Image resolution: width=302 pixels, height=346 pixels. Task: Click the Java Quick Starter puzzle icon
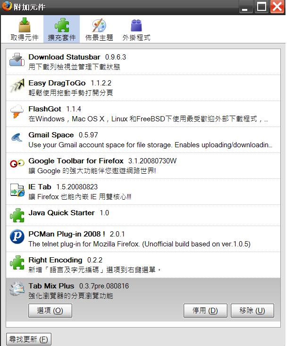(17, 215)
